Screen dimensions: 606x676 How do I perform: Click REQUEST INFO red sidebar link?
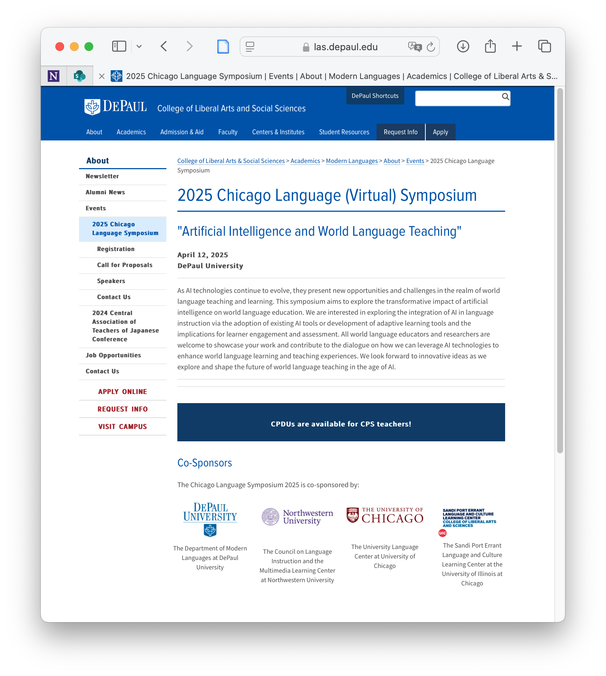coord(123,409)
